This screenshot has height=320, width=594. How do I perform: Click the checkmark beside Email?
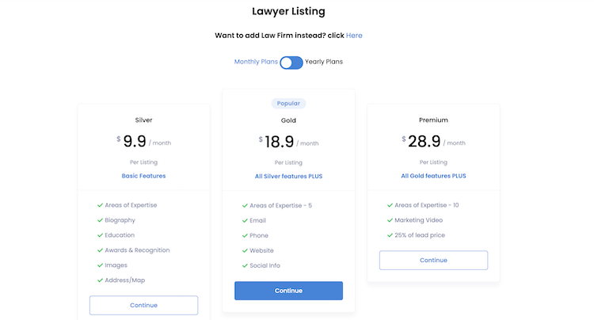(x=244, y=220)
